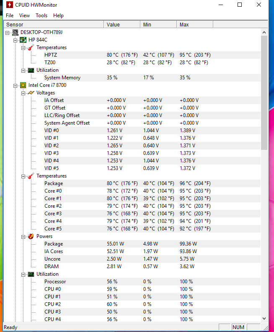Screen dimensions: 274x332
Task: Click the HP 844C motherboard icon
Action: pyautogui.click(x=23, y=40)
